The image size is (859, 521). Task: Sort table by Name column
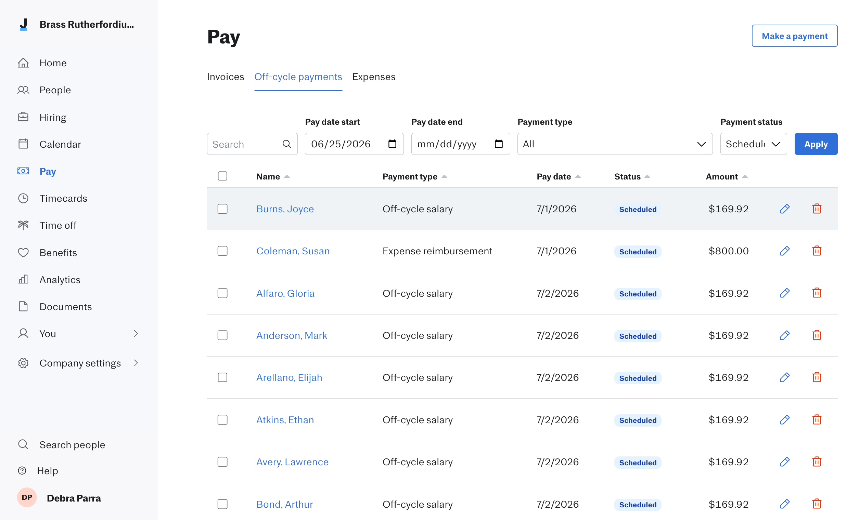pos(273,177)
